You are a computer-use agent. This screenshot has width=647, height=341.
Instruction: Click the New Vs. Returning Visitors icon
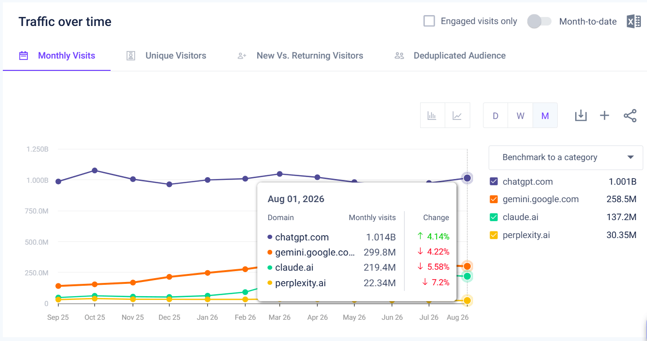pos(242,56)
